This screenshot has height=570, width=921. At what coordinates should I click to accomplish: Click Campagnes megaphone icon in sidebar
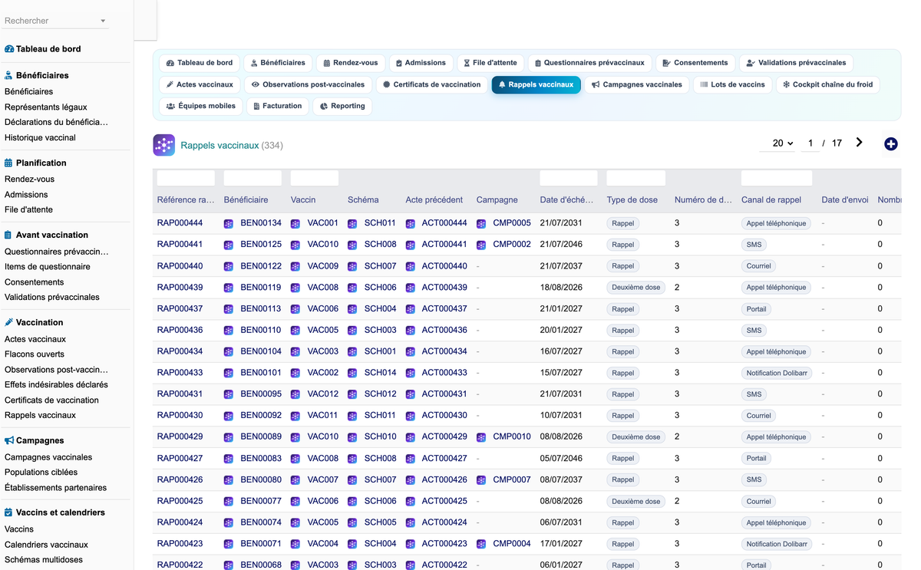point(9,441)
